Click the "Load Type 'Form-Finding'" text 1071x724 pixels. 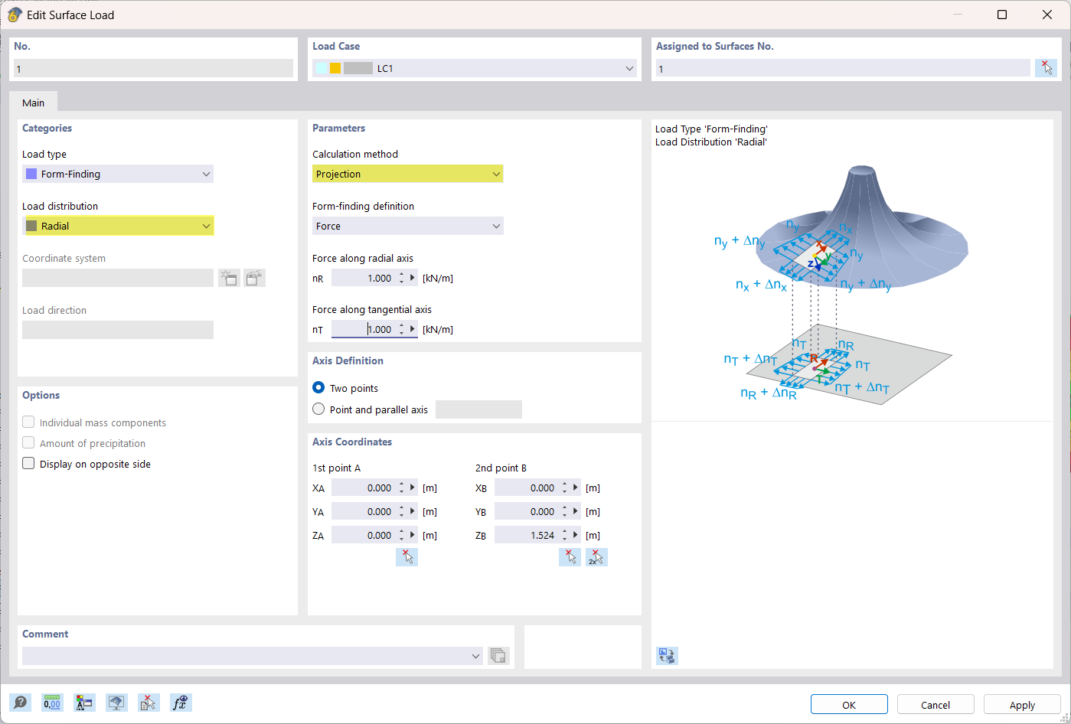point(711,129)
